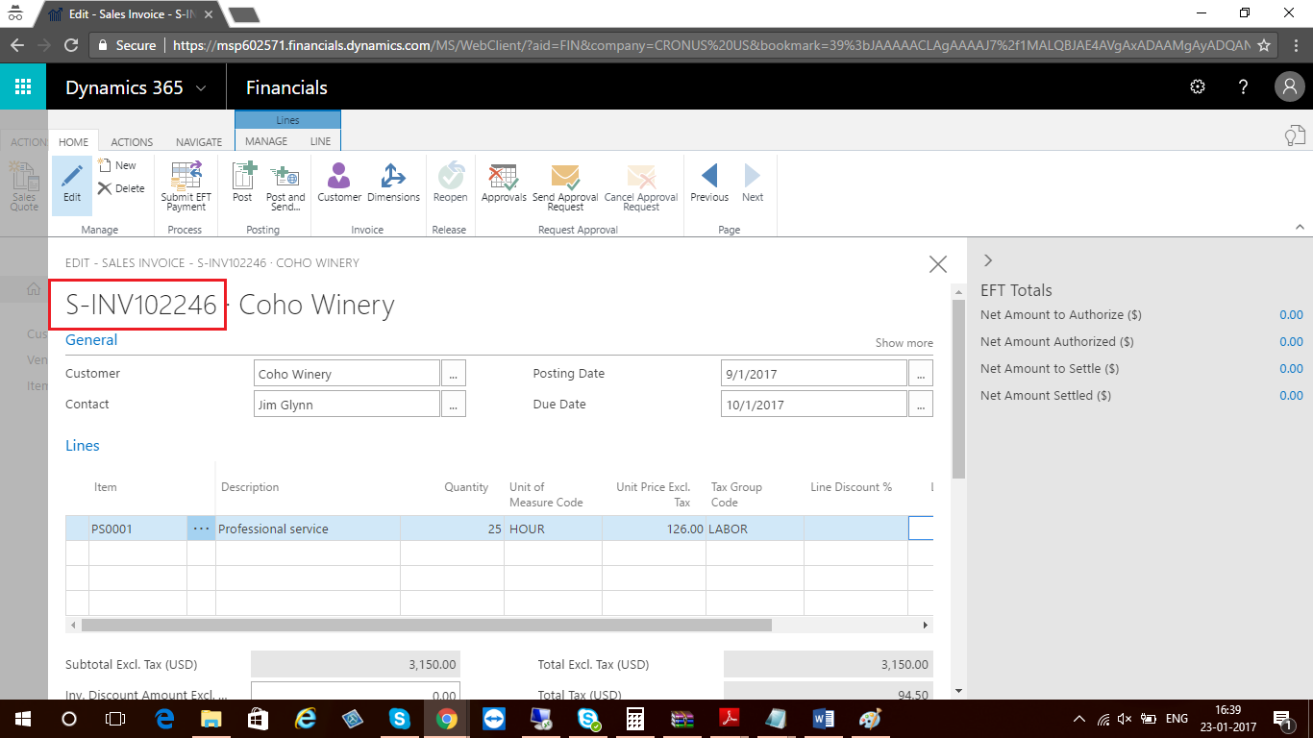Open the help question mark
Image resolution: width=1313 pixels, height=738 pixels.
[1244, 87]
